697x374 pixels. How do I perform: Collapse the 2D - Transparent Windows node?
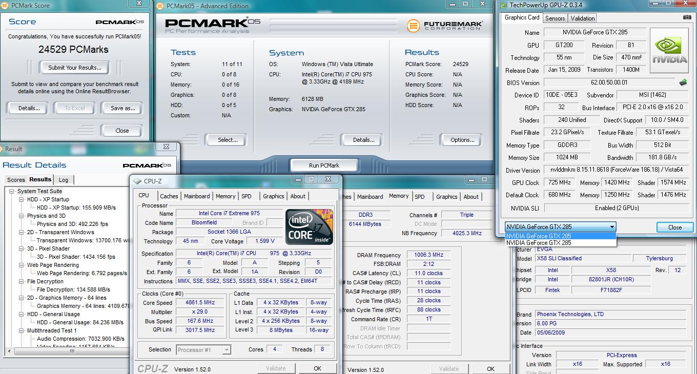pyautogui.click(x=22, y=232)
